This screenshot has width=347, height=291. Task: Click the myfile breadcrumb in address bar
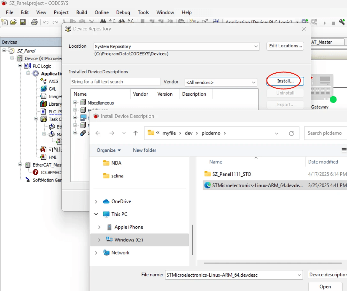pyautogui.click(x=169, y=133)
